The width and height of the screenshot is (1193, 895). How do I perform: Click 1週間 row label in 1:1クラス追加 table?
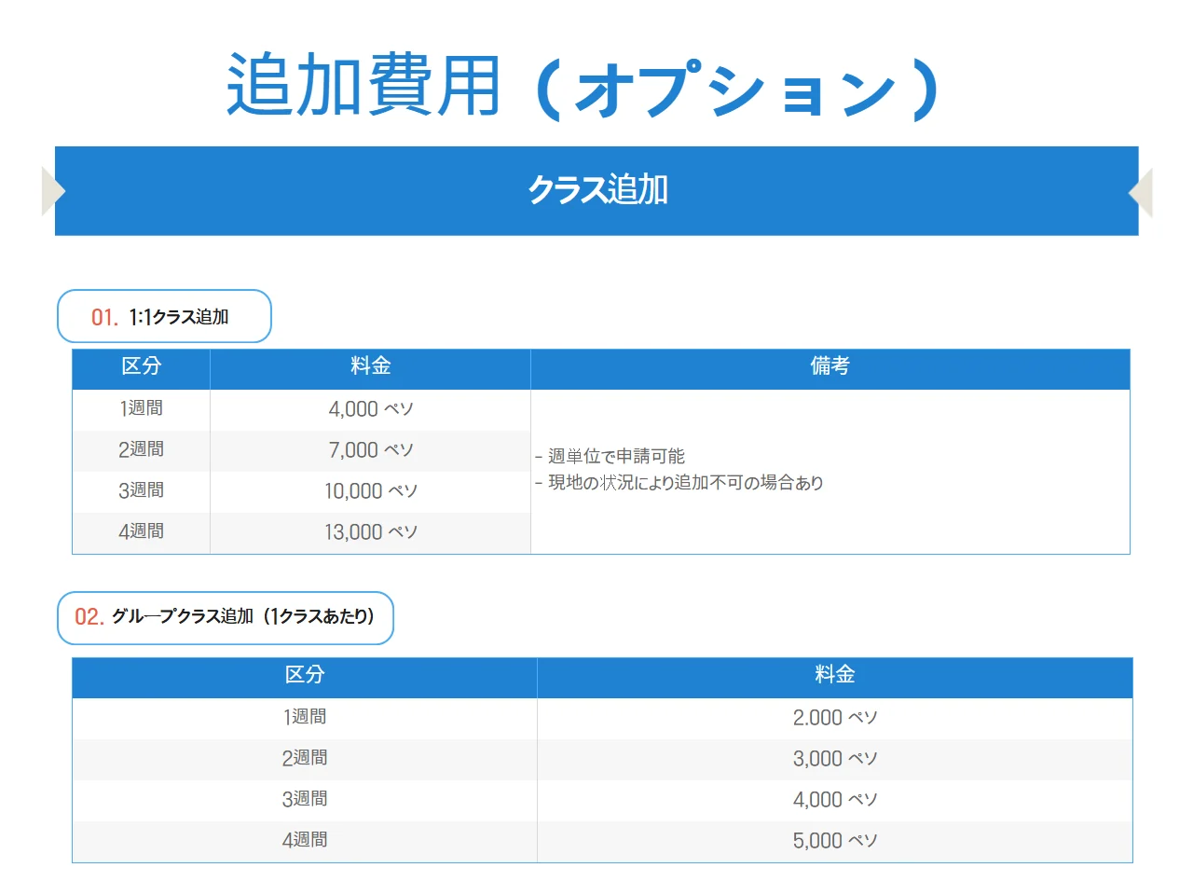pyautogui.click(x=142, y=408)
